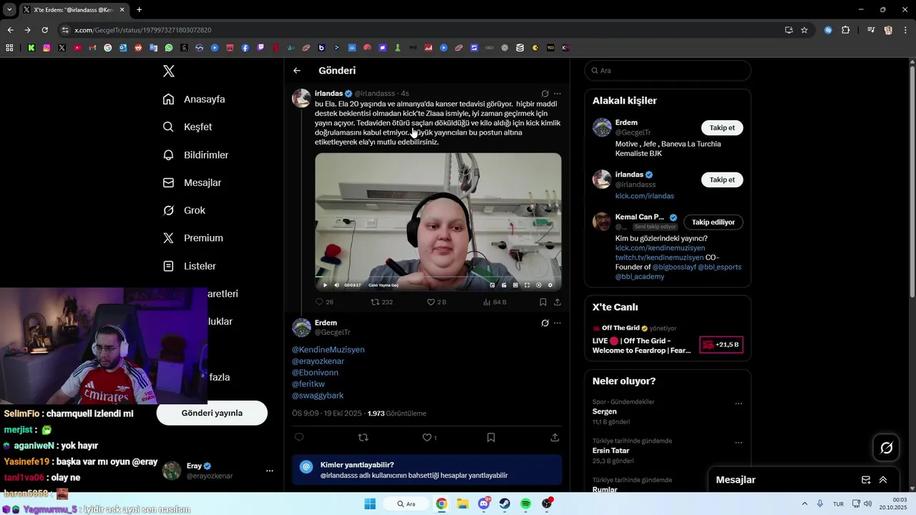The width and height of the screenshot is (916, 515).
Task: Show hidden system tray icons
Action: coord(804,504)
